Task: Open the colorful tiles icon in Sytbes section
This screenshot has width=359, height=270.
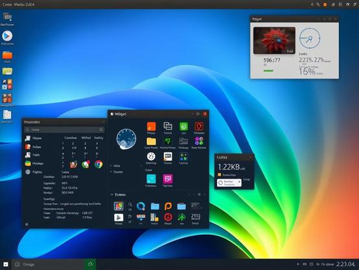Action: [x=119, y=206]
